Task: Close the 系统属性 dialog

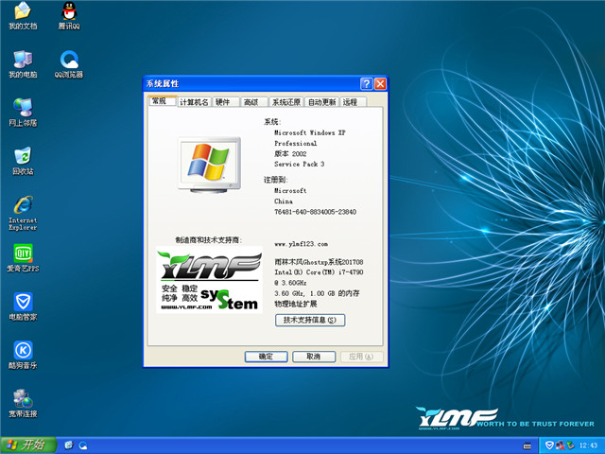Action: point(380,84)
